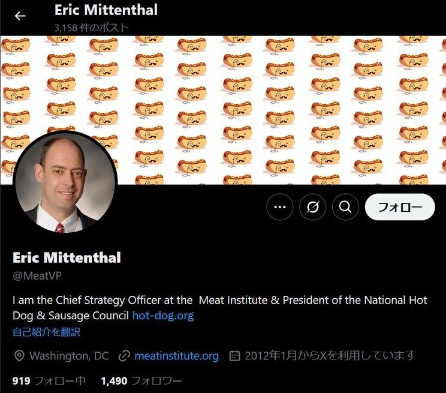Follow Eric Mittenthal with フォロー button
446x393 pixels.
pyautogui.click(x=400, y=207)
